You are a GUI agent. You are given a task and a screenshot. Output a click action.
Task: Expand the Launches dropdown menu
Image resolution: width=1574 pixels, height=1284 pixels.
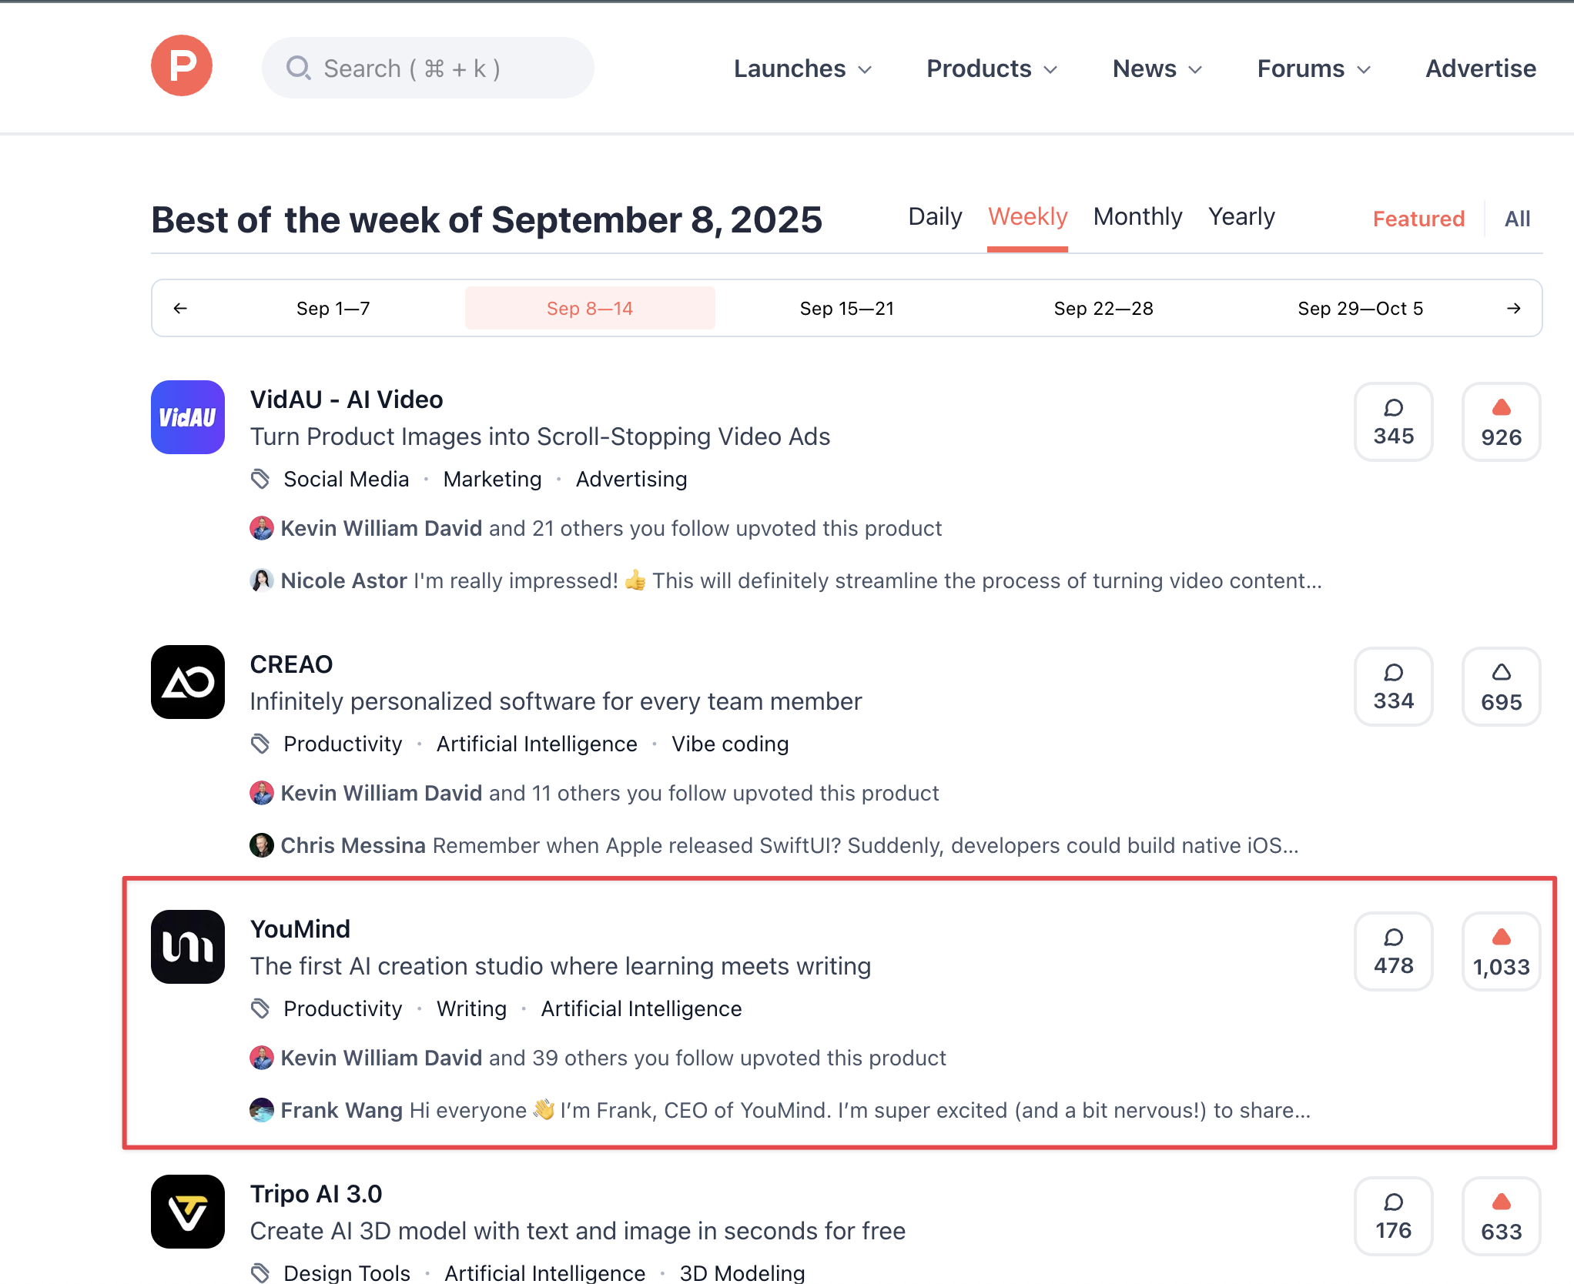(x=802, y=69)
